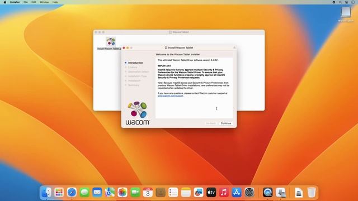Open the Window menu
358x201 pixels.
(x=44, y=2)
